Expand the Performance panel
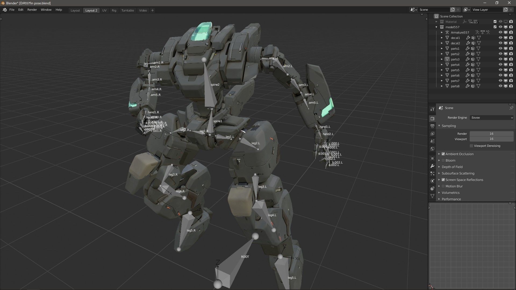 click(439, 199)
